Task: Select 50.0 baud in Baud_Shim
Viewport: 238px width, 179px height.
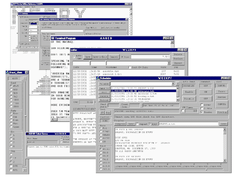Action: (11, 89)
